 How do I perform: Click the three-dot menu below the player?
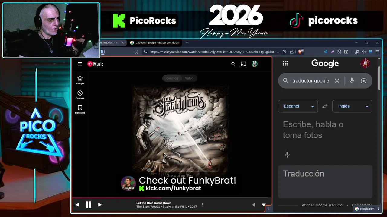[268, 209]
